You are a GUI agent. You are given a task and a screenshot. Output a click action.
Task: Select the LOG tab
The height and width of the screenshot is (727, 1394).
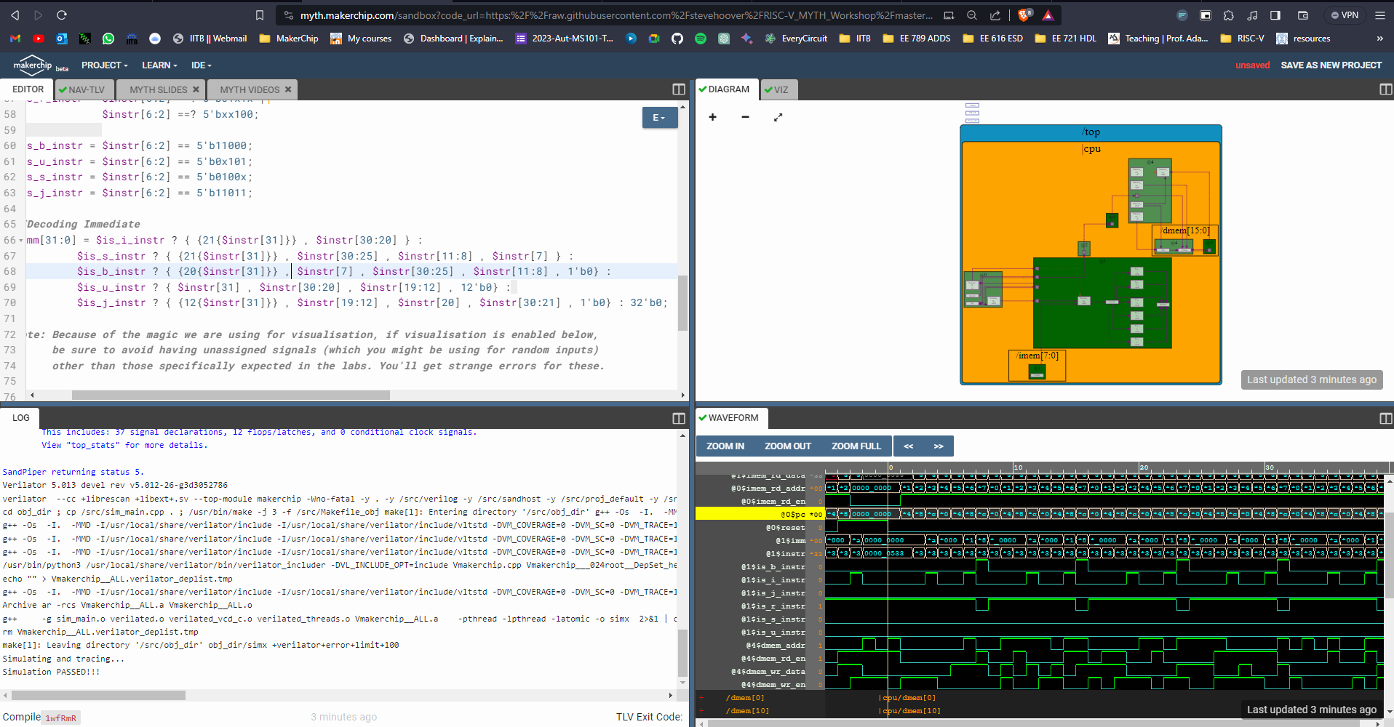point(21,418)
